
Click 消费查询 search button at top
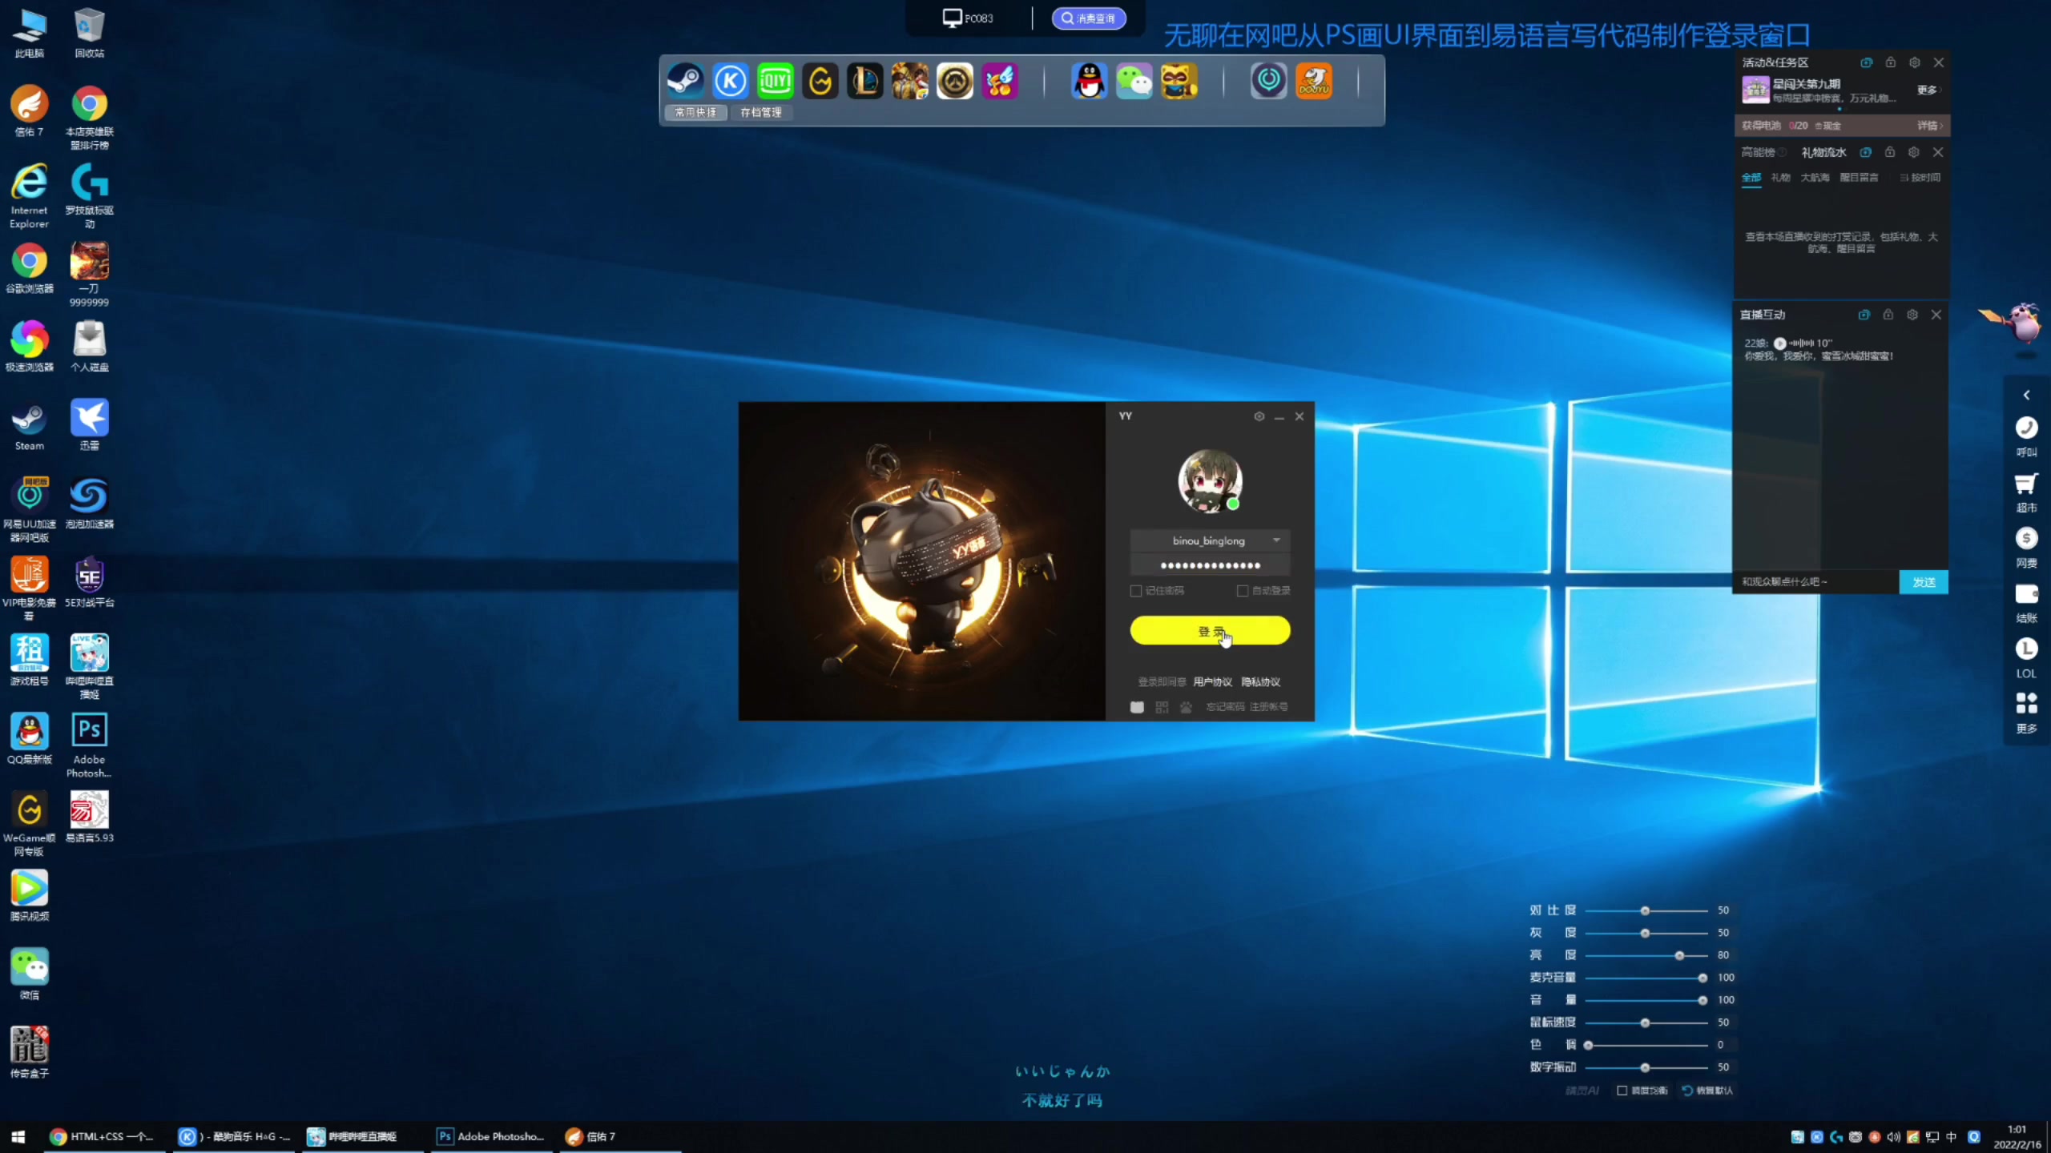pyautogui.click(x=1089, y=18)
